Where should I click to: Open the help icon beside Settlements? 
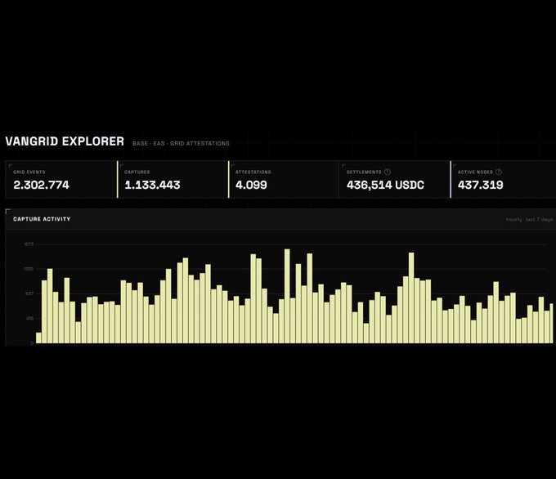(x=388, y=172)
